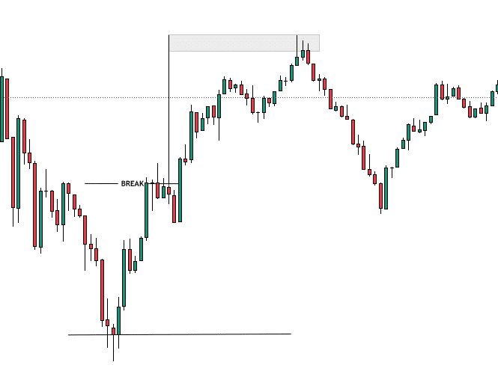This screenshot has height=380, width=498.
Task: Select the gray shaded rectangle zone
Action: click(244, 43)
